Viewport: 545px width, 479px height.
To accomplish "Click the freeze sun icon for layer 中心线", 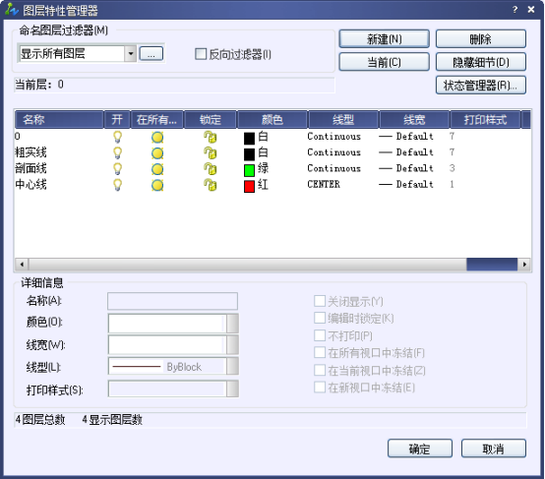I will [157, 185].
